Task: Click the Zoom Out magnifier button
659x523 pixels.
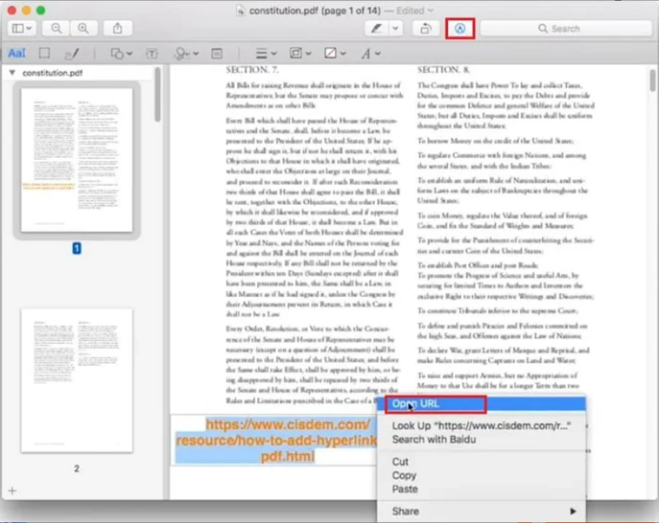Action: point(56,28)
